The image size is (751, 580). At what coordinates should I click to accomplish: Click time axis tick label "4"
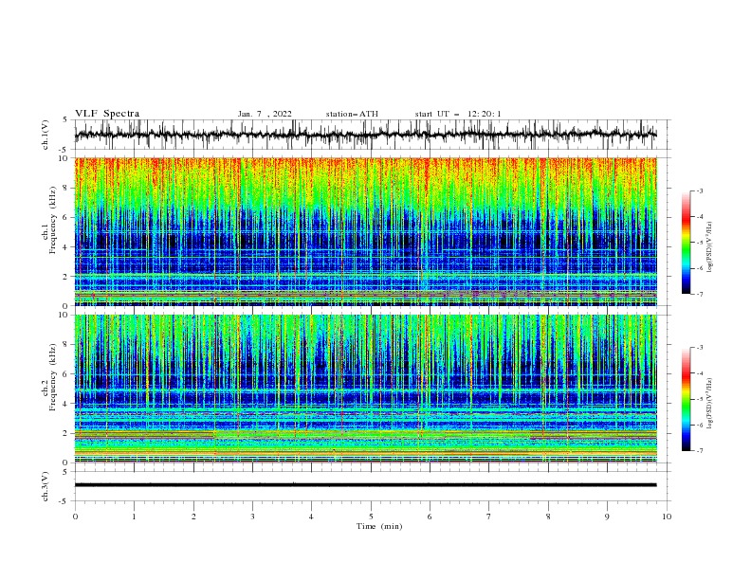[311, 517]
